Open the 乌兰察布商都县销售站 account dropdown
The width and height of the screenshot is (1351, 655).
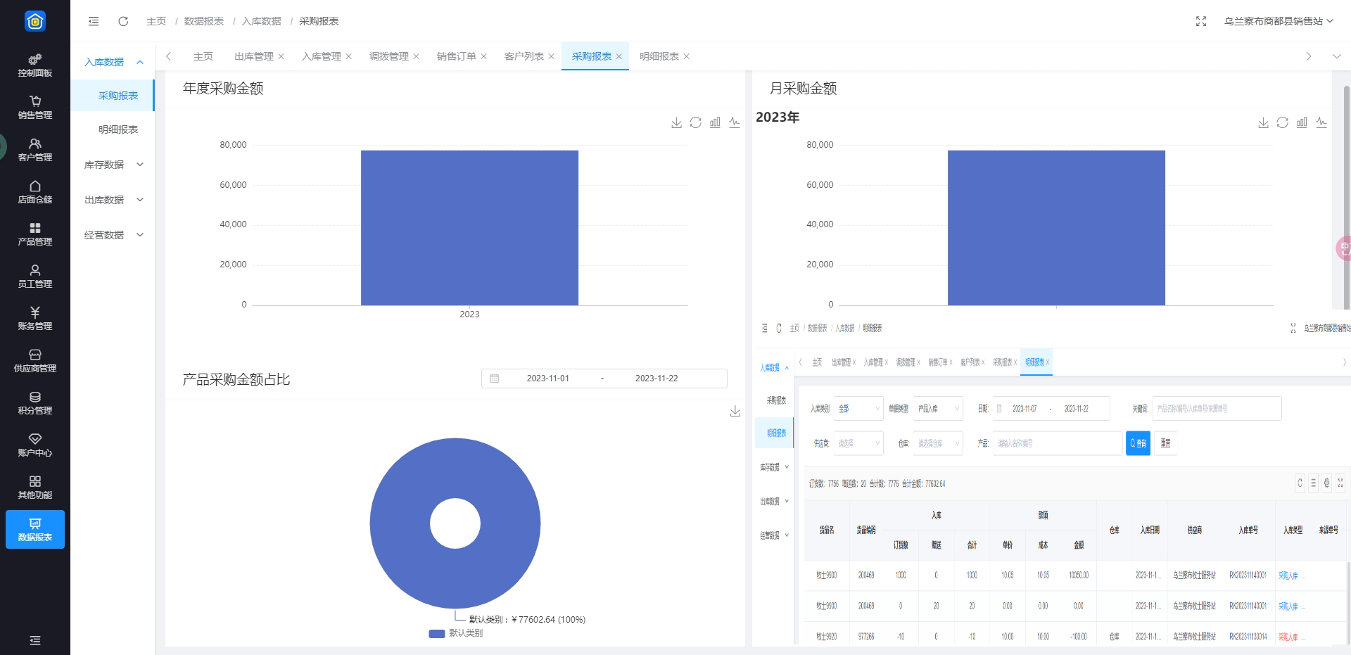(x=1278, y=21)
